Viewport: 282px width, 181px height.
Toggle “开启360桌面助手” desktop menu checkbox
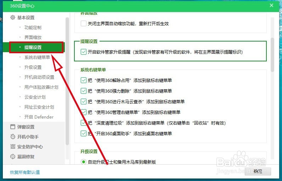point(84,133)
